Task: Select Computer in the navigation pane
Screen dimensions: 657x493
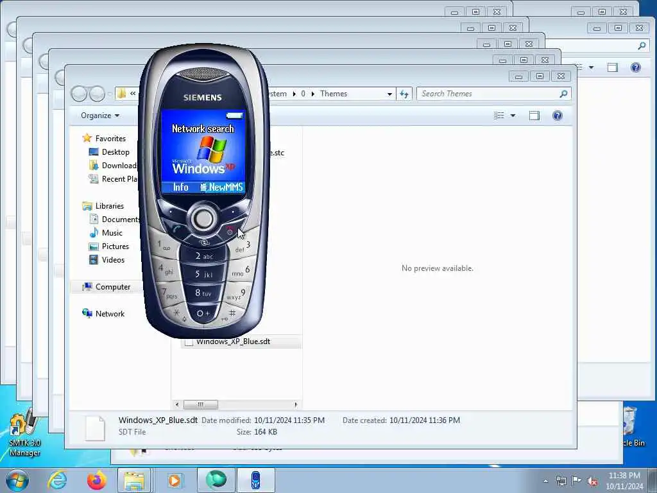Action: click(113, 287)
